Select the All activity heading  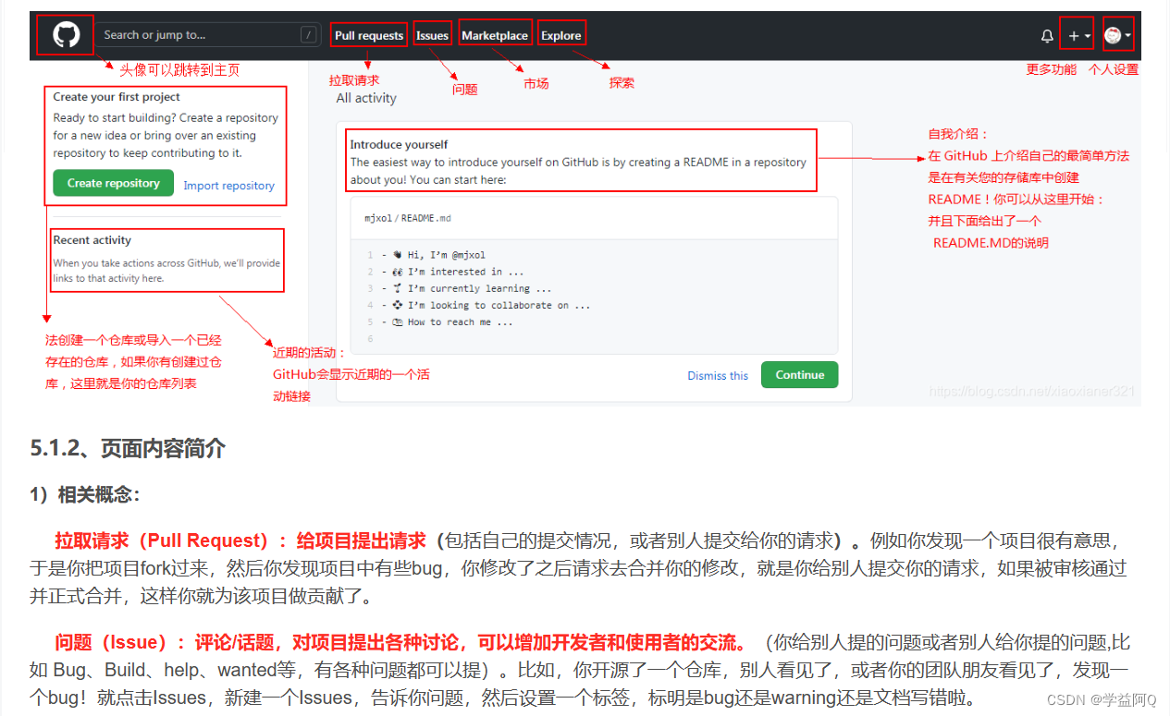[x=366, y=98]
